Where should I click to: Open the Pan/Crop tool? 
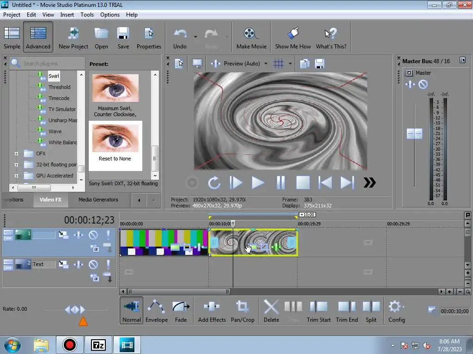[x=243, y=311]
